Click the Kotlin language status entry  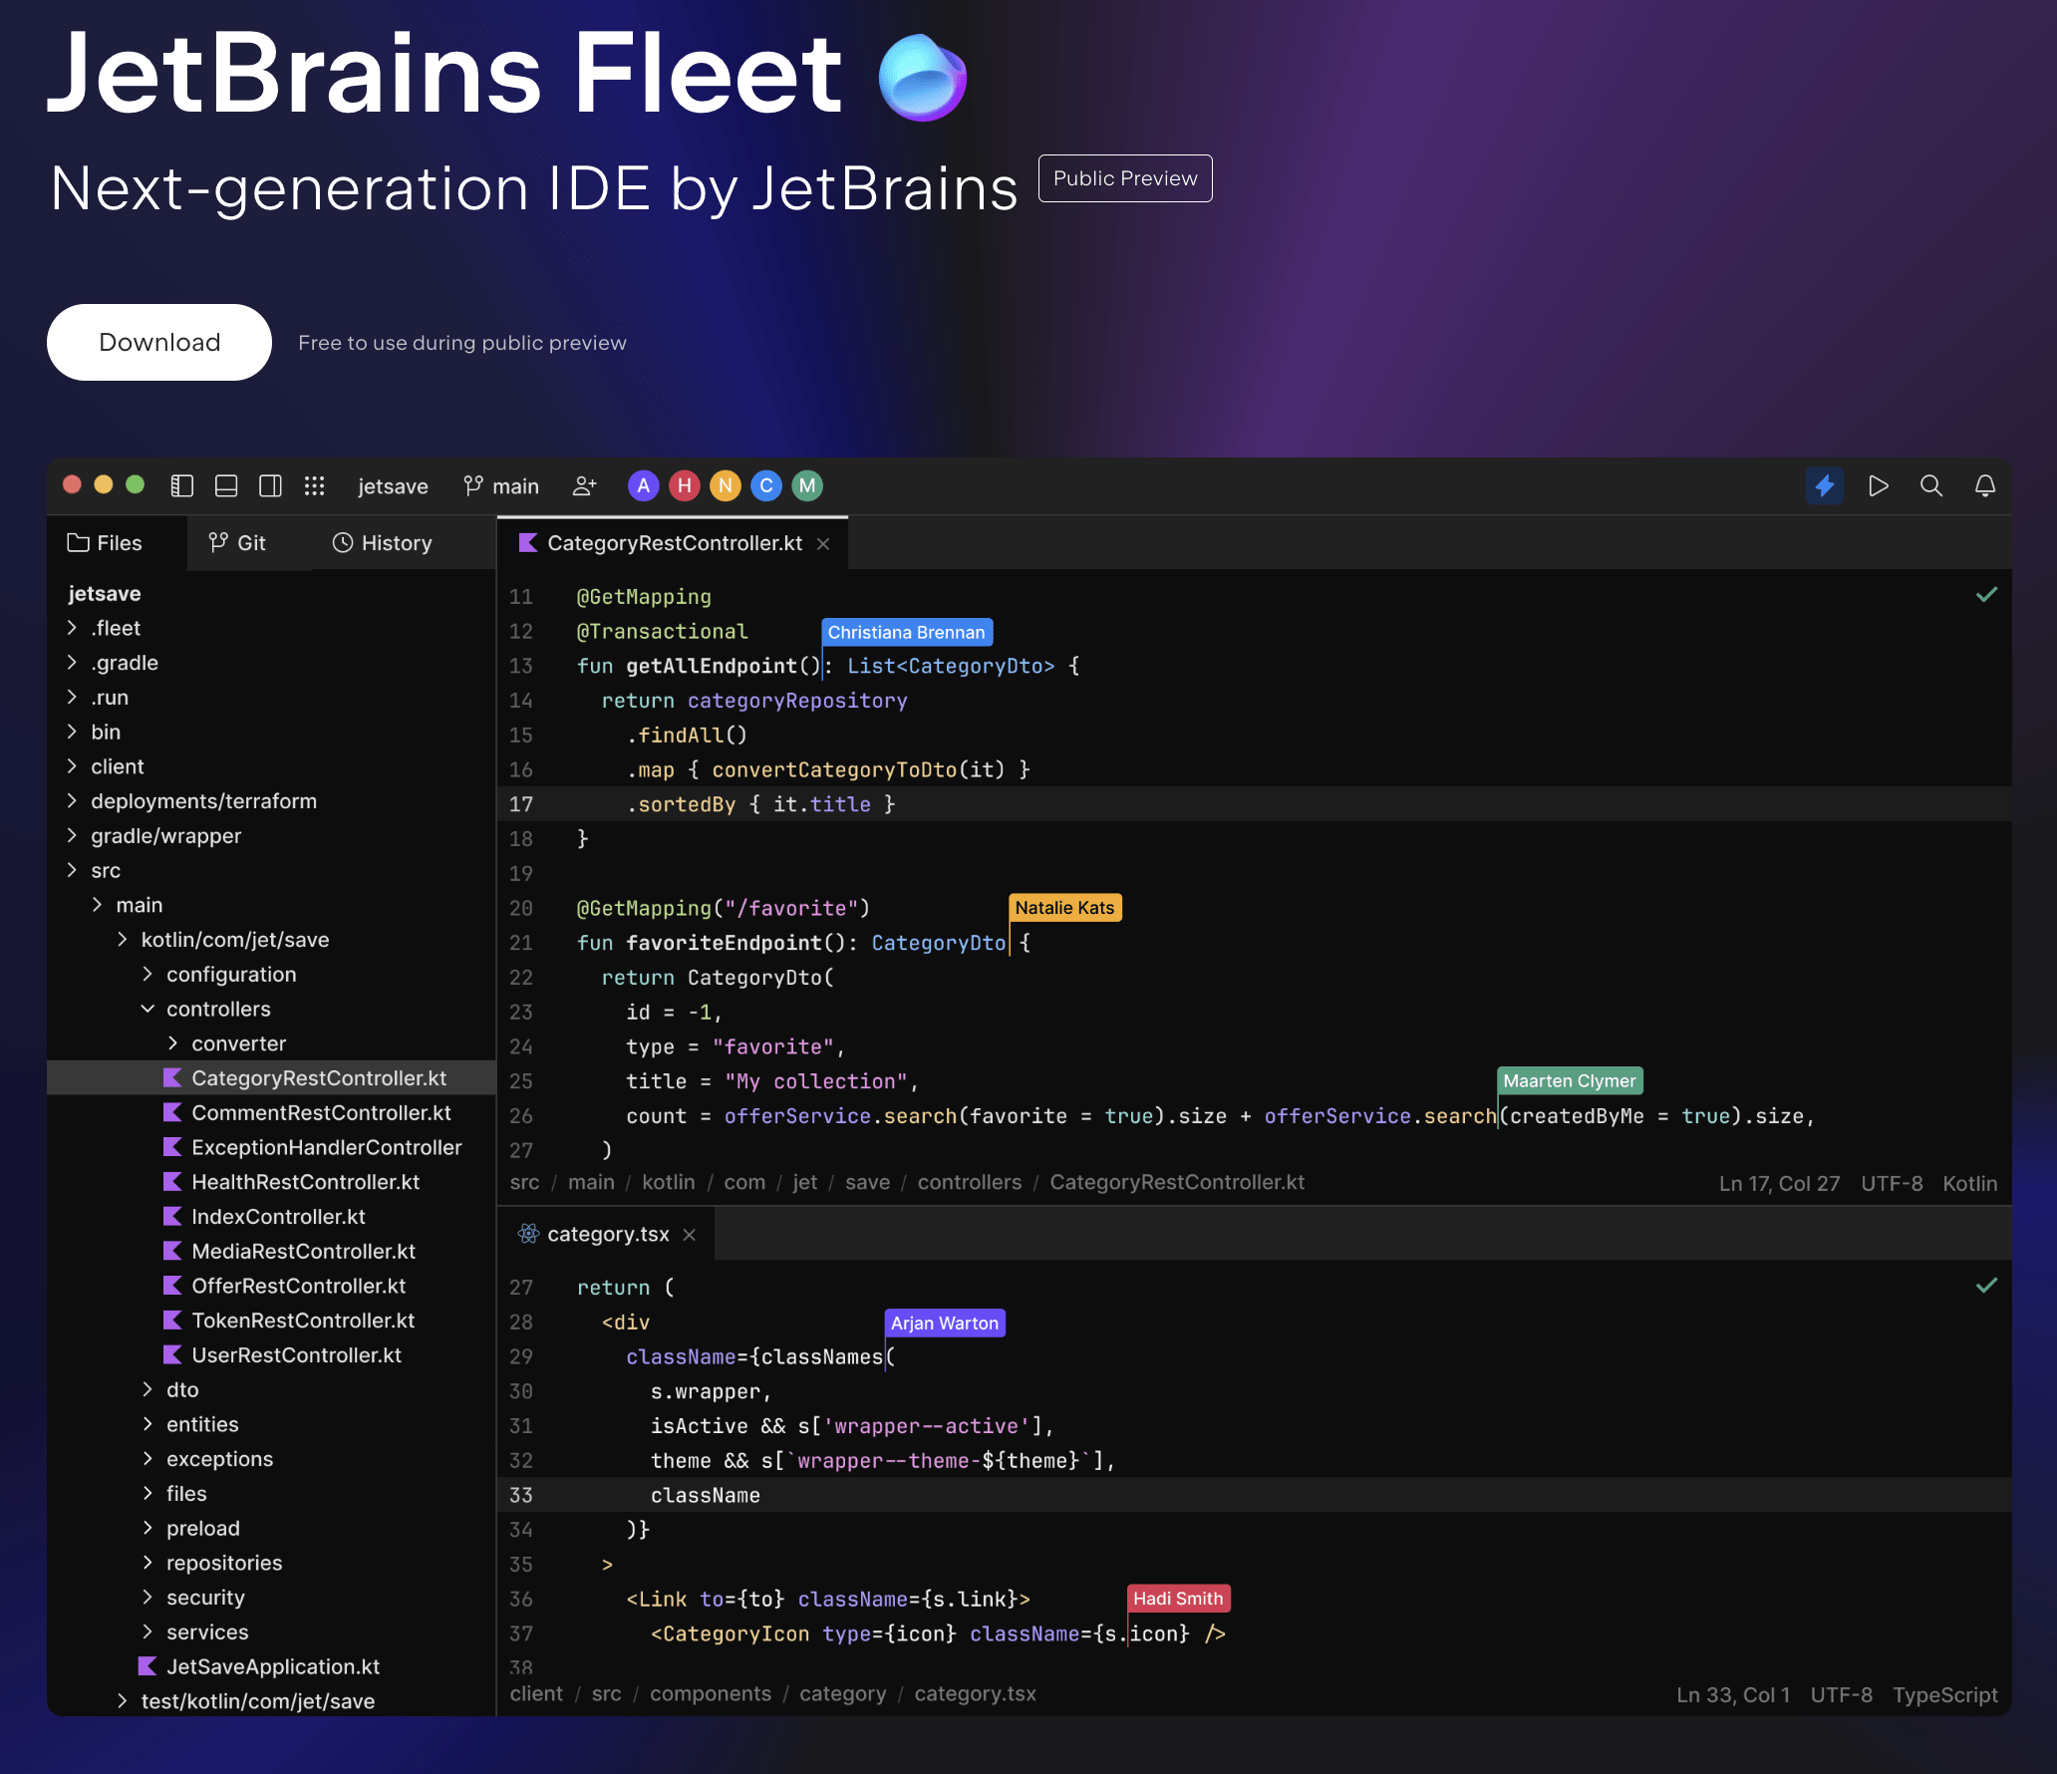[1969, 1183]
